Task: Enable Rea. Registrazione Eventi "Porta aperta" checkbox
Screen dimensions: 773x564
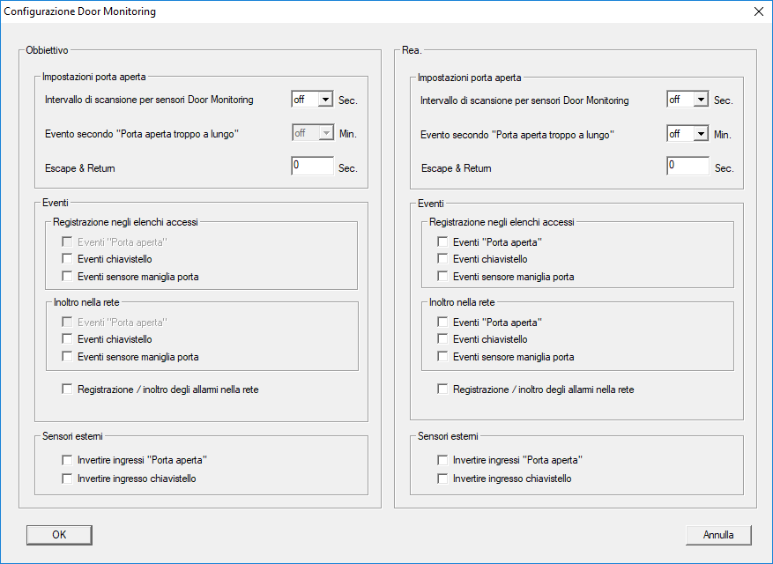Action: click(443, 241)
